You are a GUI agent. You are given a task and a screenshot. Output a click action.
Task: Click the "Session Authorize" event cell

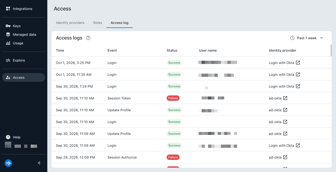(122, 157)
